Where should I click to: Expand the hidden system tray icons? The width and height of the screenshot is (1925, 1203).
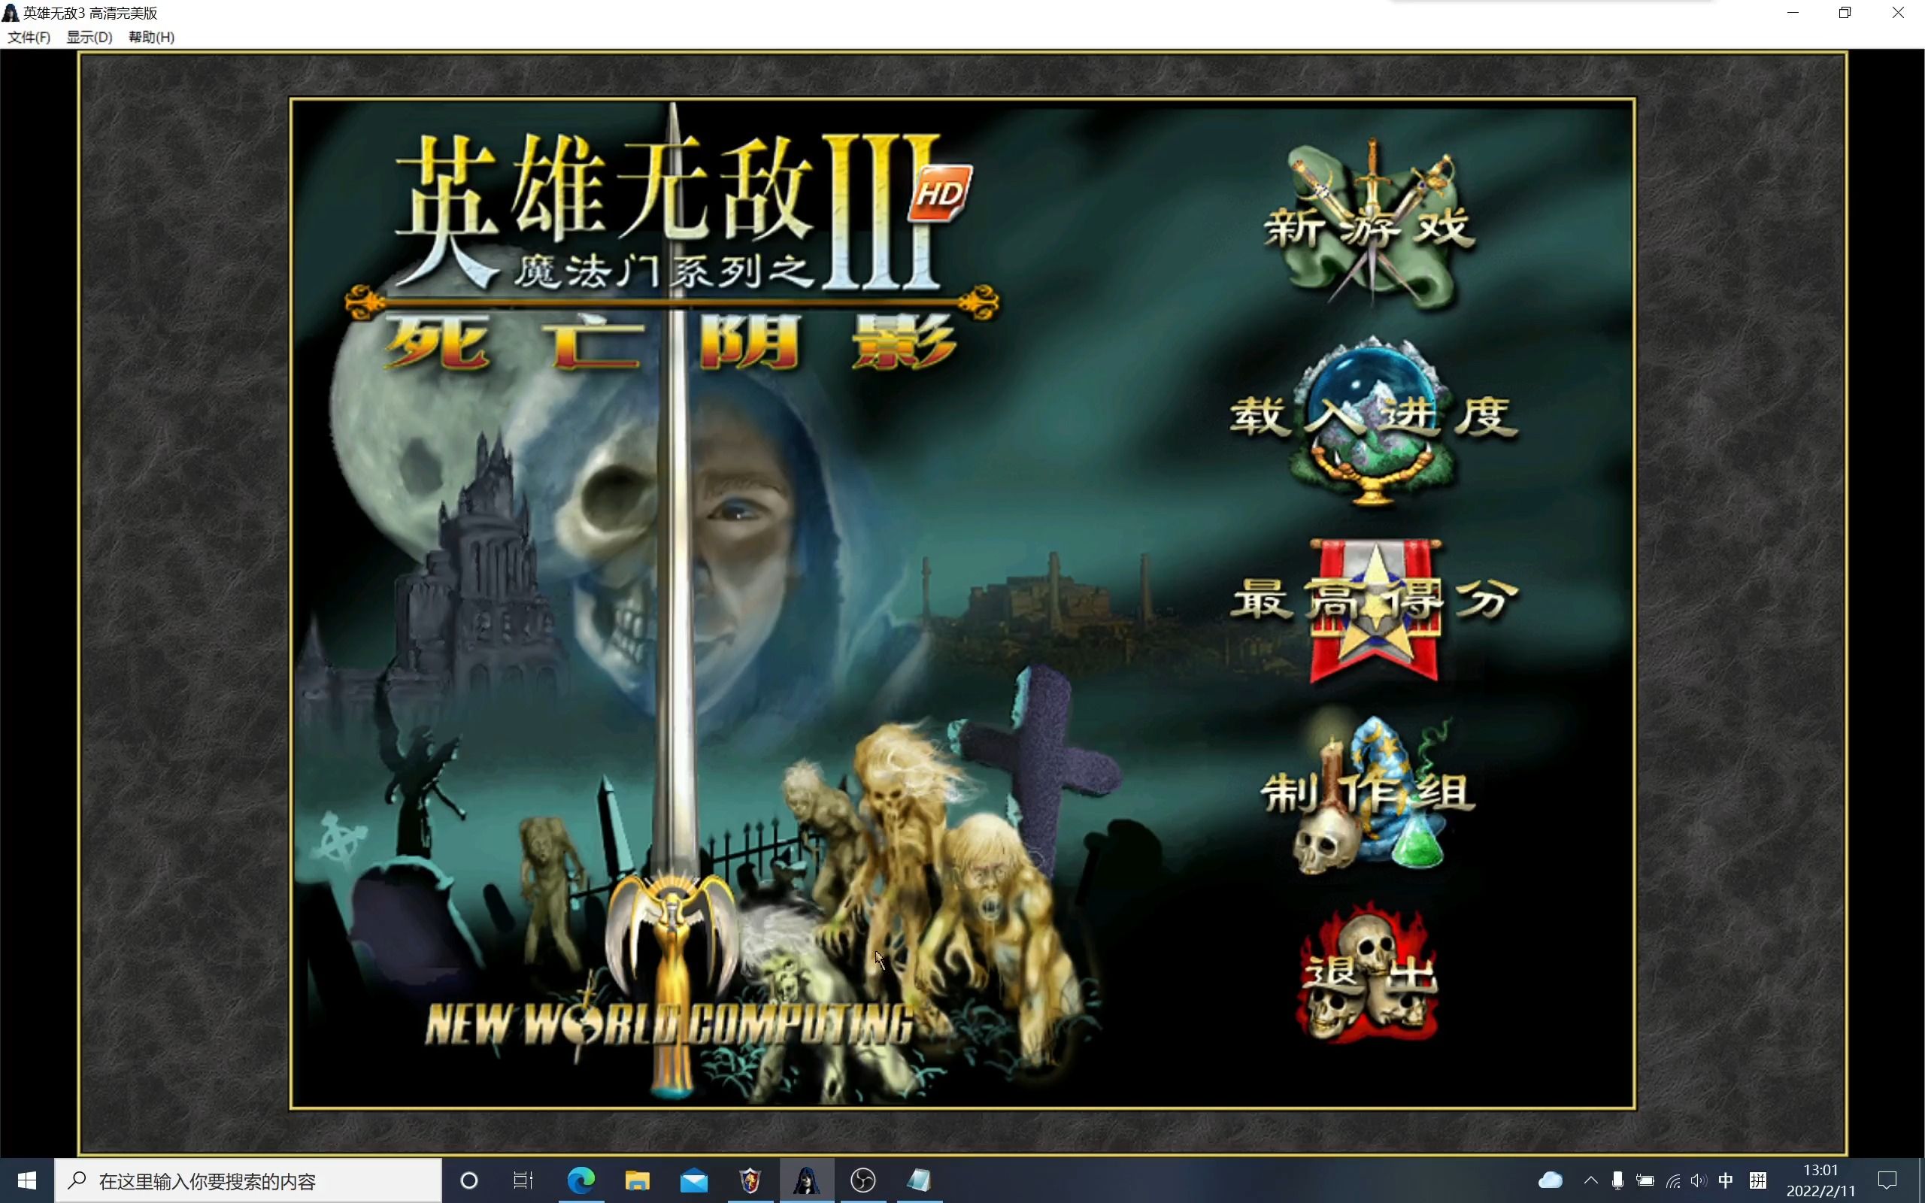(1591, 1180)
